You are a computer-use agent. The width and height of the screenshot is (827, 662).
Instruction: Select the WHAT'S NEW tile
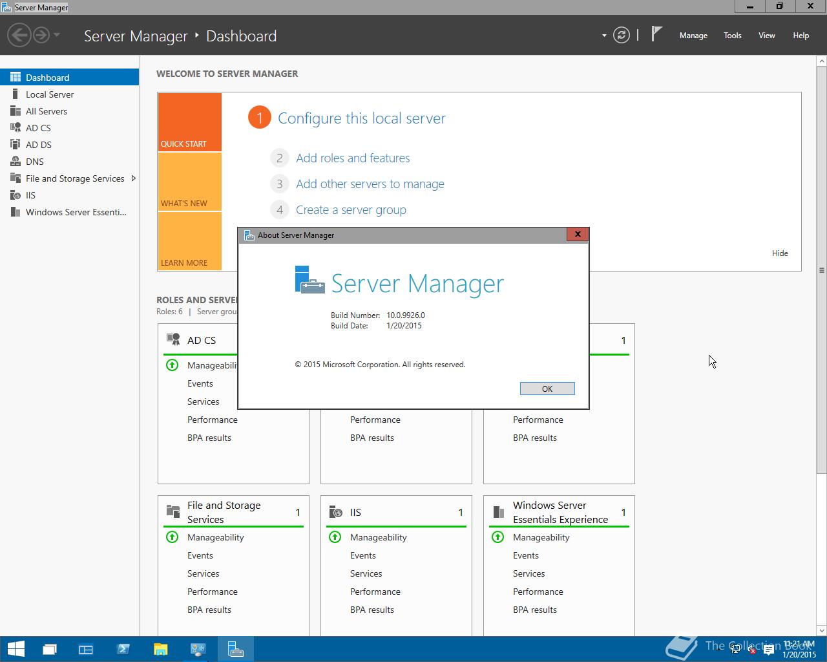click(189, 182)
